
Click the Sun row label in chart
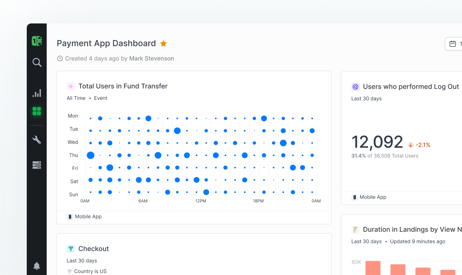tap(73, 195)
